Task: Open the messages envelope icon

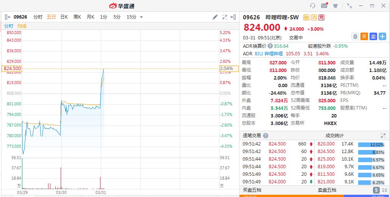Action: coord(324,6)
